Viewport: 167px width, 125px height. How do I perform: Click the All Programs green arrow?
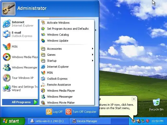(35, 102)
